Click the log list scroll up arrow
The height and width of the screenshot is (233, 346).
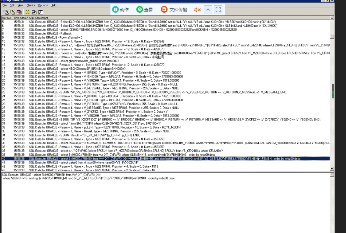(332, 18)
